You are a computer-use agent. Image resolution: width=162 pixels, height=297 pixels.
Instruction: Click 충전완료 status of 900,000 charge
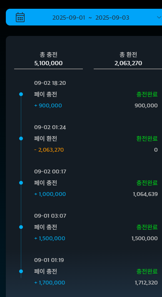pos(147,94)
